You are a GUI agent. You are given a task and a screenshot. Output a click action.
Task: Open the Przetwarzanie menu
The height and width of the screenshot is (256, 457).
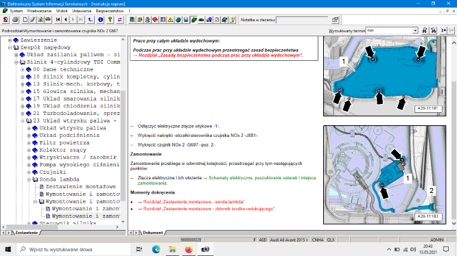[x=39, y=11]
